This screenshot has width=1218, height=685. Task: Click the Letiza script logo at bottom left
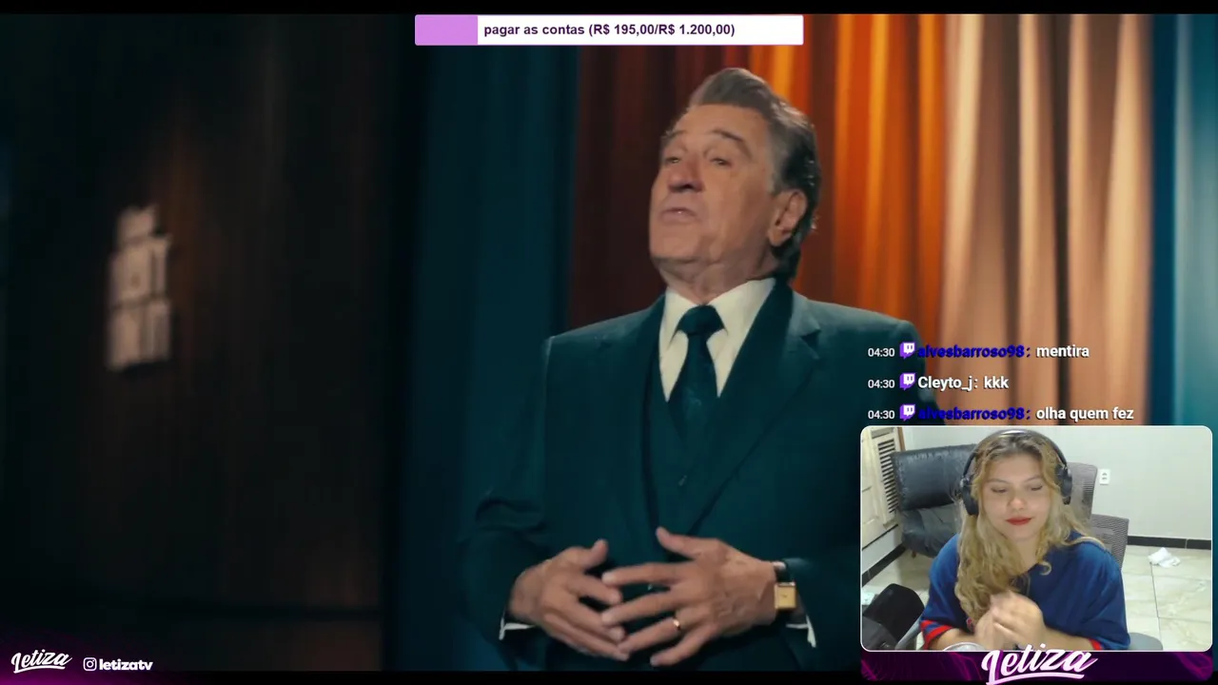point(41,661)
